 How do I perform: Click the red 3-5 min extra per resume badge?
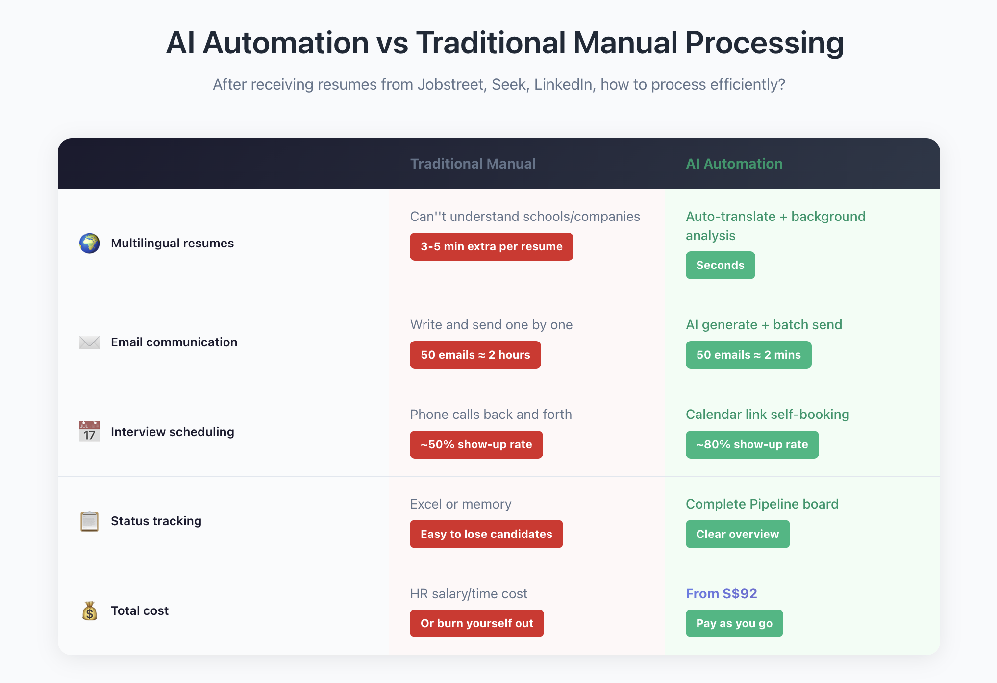491,246
